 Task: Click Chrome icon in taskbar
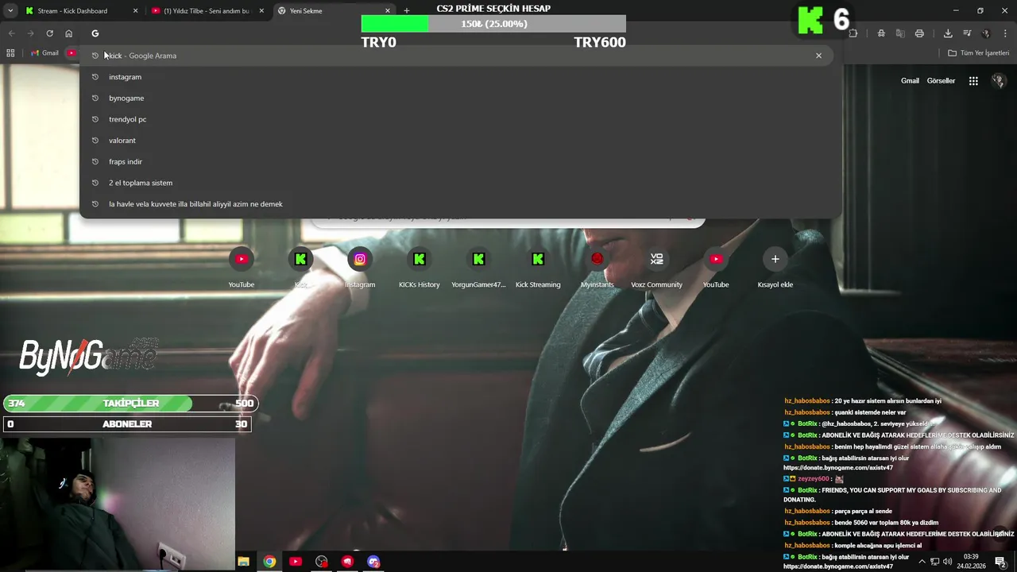pos(270,562)
